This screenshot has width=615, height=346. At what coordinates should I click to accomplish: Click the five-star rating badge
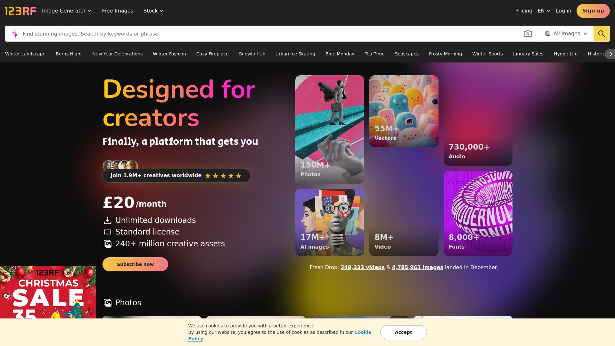[223, 176]
